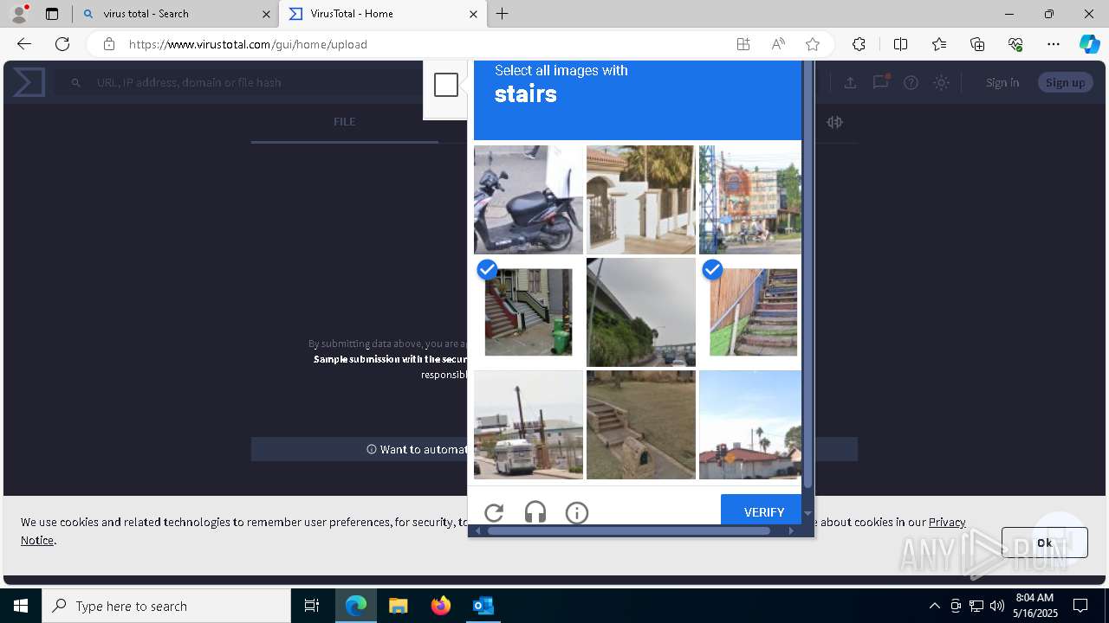Image resolution: width=1109 pixels, height=623 pixels.
Task: Add this page to favorites star
Action: click(x=813, y=44)
